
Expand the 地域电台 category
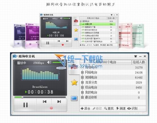pos(82,77)
